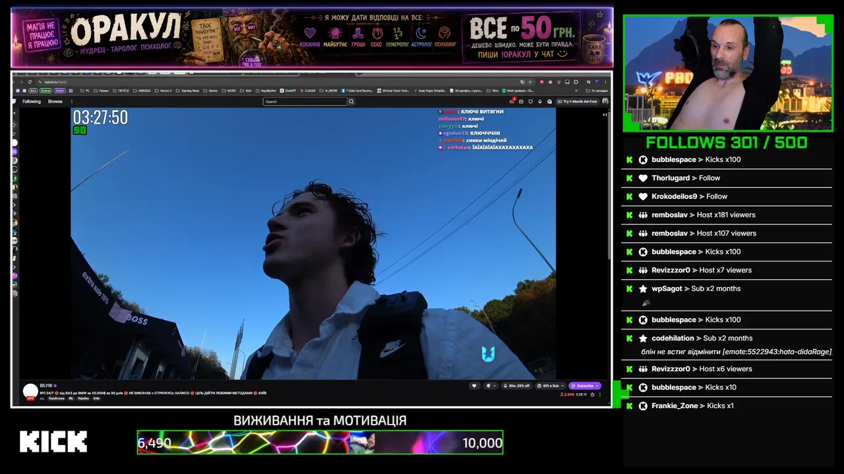The height and width of the screenshot is (474, 844).
Task: Click remboslav Host x181 viewers row
Action: click(x=727, y=215)
